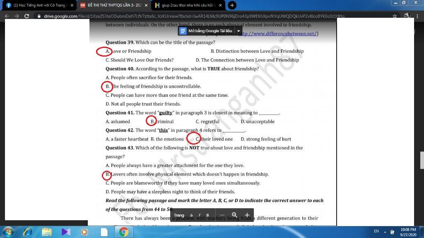Viewport: 424px width, 238px height.
Task: Open the purple media app on taskbar
Action: tap(66, 232)
